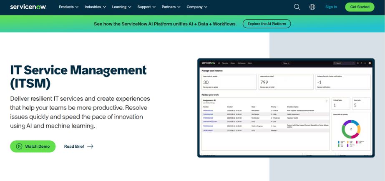
Task: Click the 'Adoption Toolkit' row in the Assignments table
Action: (266, 118)
